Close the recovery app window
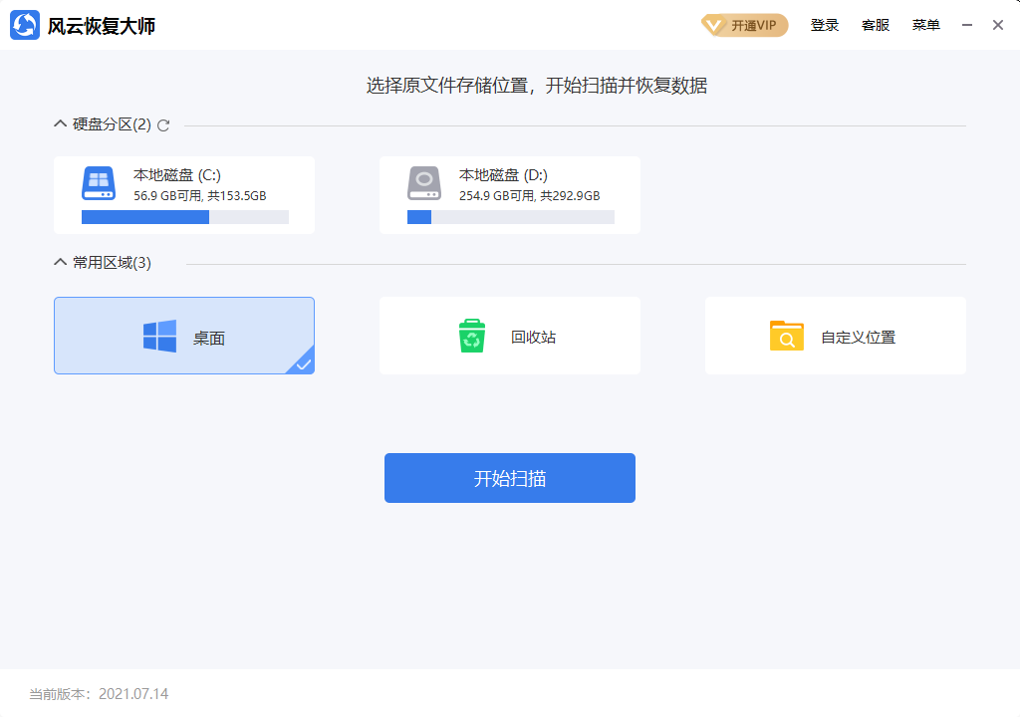This screenshot has height=717, width=1020. (998, 25)
